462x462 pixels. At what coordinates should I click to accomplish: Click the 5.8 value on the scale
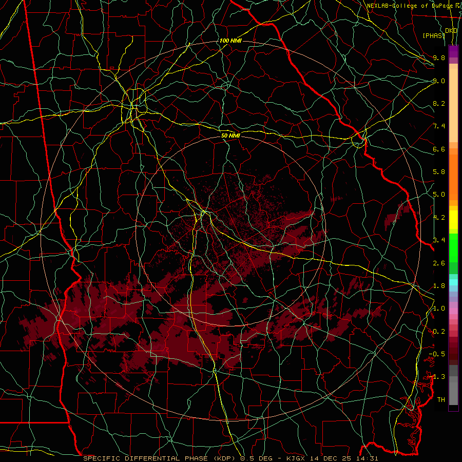(439, 172)
